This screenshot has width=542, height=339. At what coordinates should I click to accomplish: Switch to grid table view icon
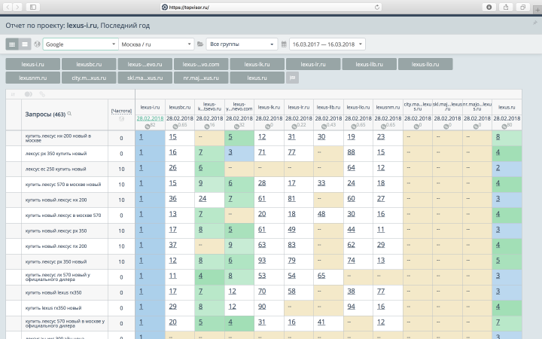tap(12, 44)
